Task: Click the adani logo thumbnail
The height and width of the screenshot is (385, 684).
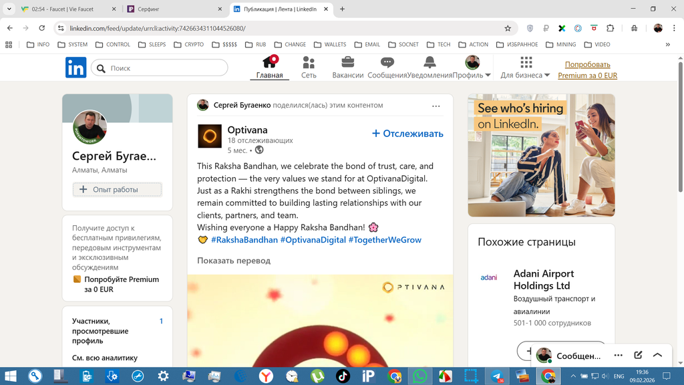Action: 488,277
